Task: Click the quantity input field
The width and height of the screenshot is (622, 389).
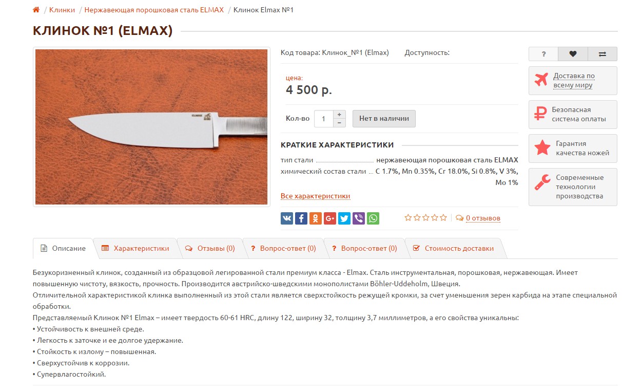Action: coord(324,119)
